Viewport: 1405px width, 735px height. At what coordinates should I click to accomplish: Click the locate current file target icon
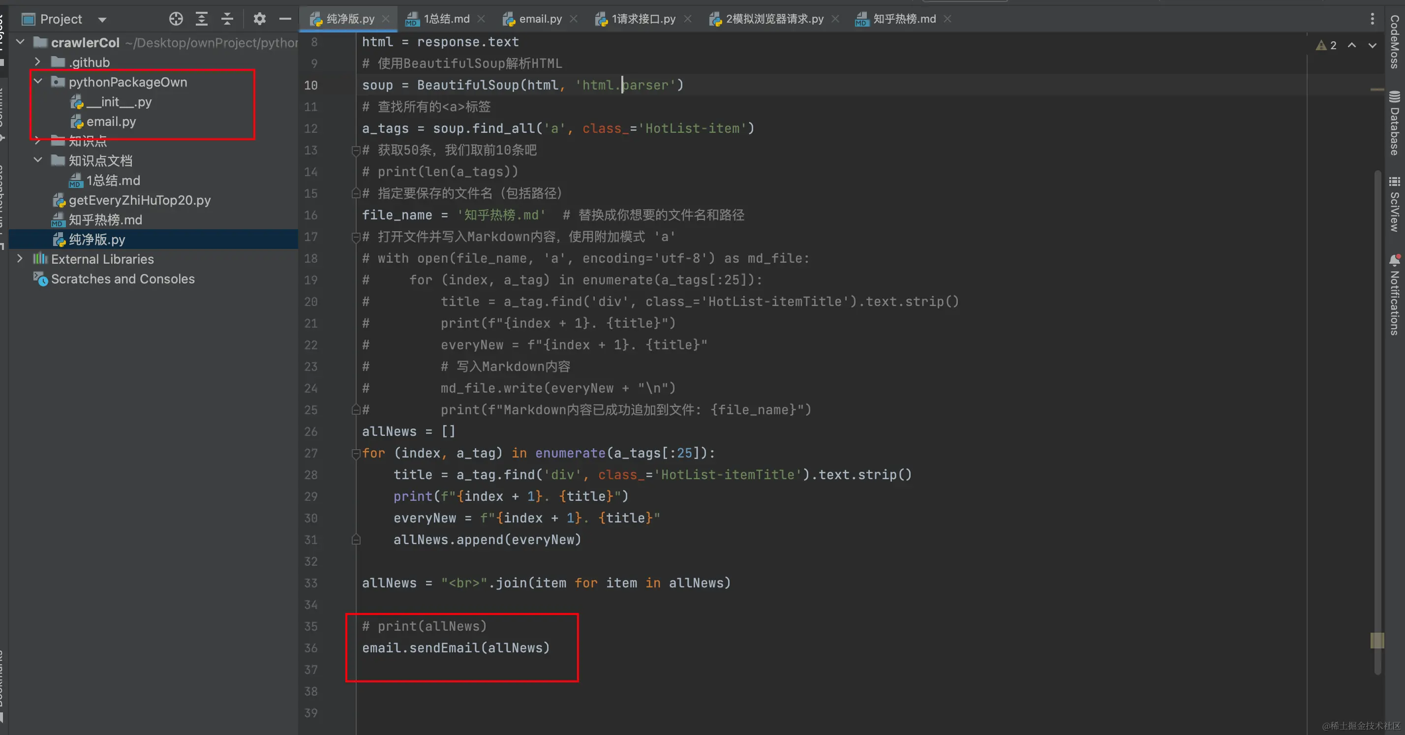click(x=176, y=19)
